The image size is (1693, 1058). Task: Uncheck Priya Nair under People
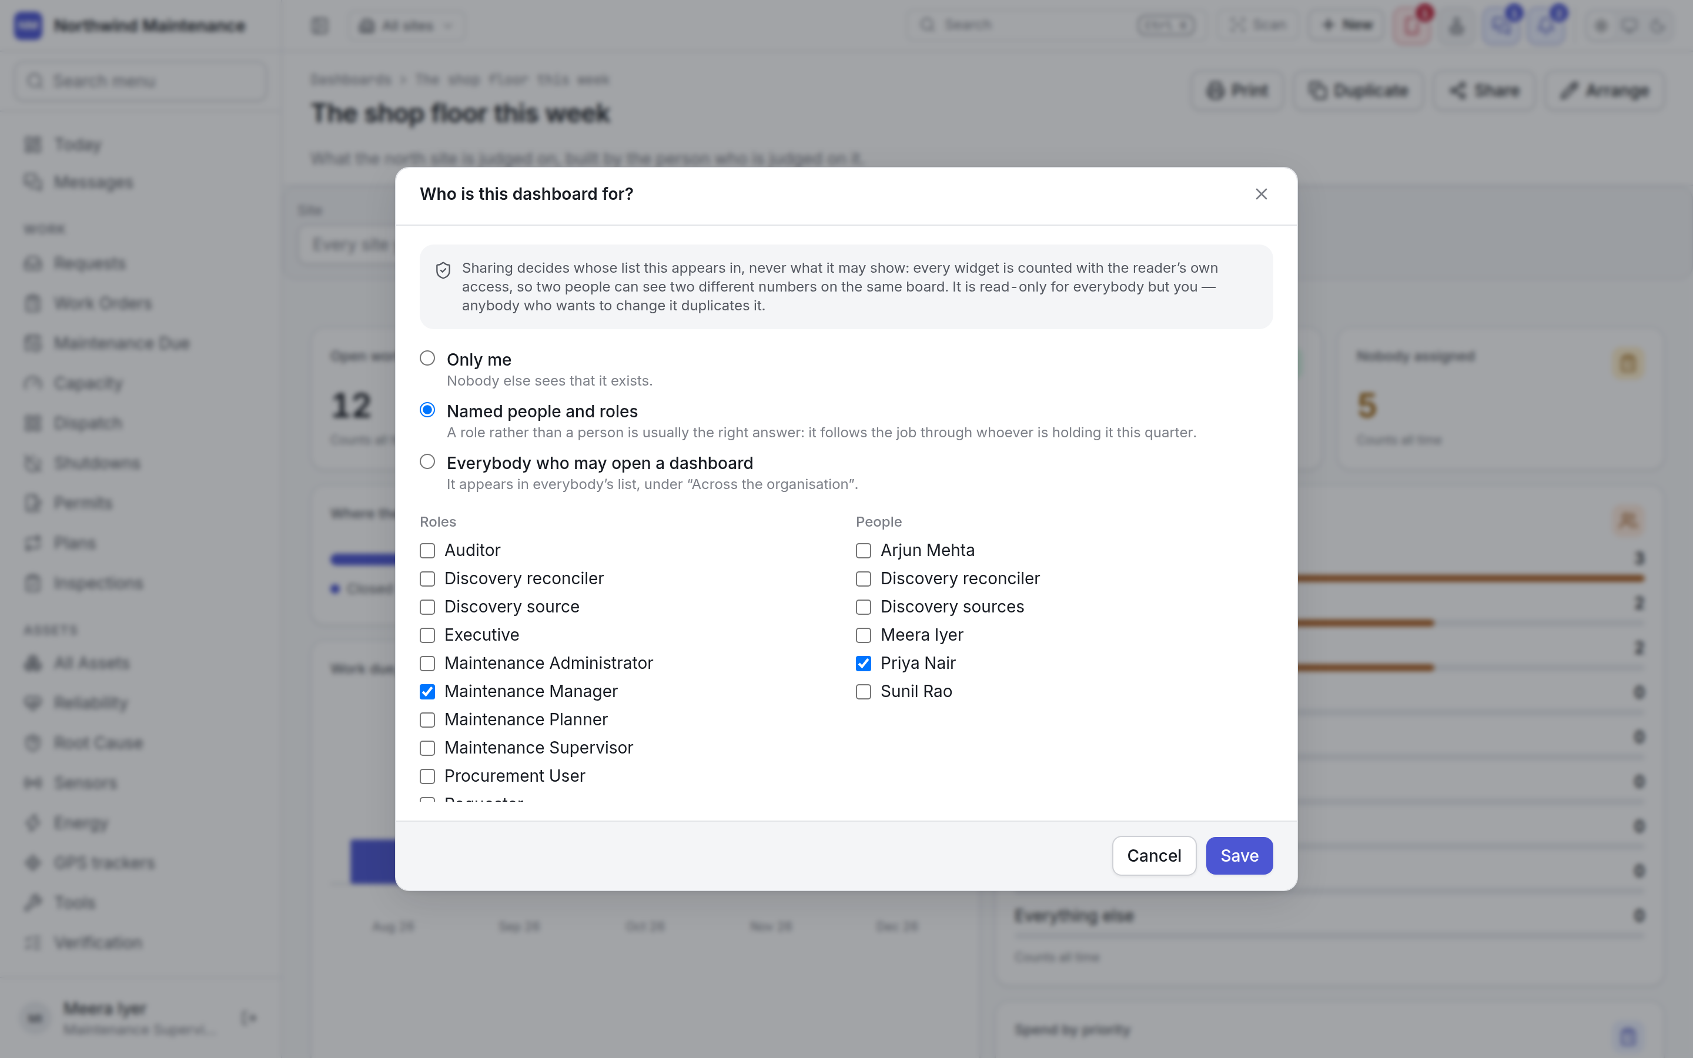[x=864, y=664]
